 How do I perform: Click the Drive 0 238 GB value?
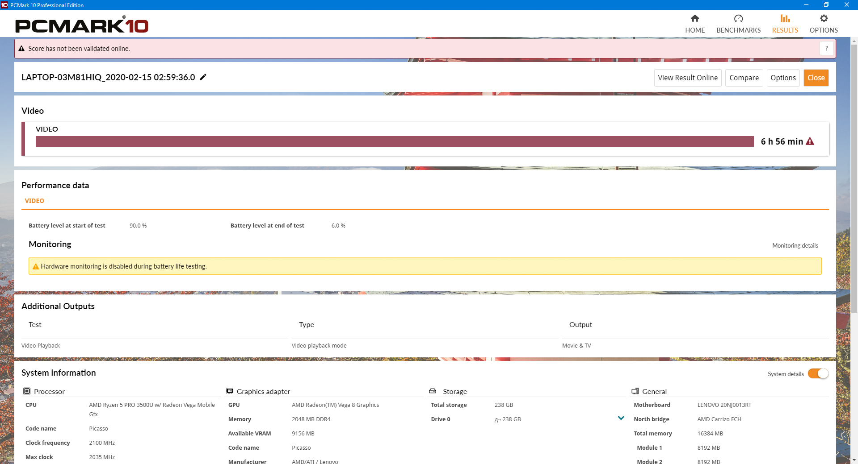pyautogui.click(x=508, y=419)
